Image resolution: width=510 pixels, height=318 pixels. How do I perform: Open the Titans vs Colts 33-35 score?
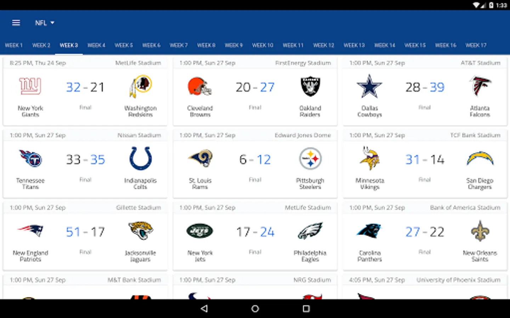(x=85, y=159)
